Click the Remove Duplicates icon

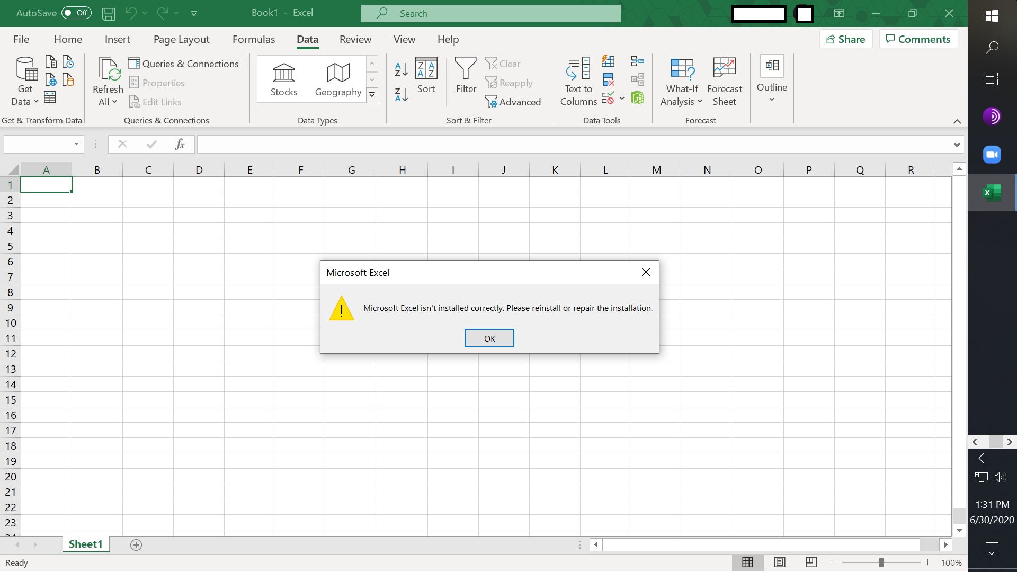point(608,80)
